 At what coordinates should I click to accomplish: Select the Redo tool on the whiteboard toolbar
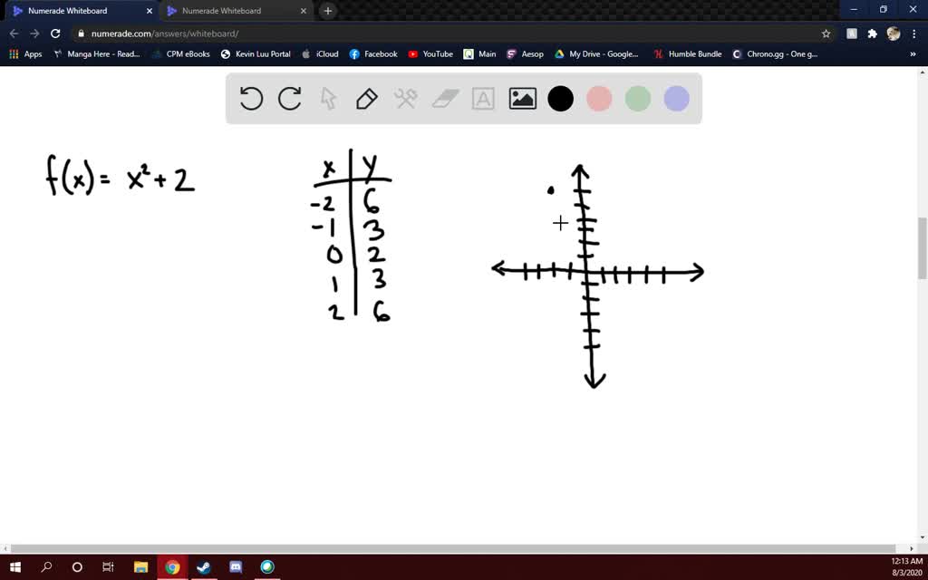(289, 99)
